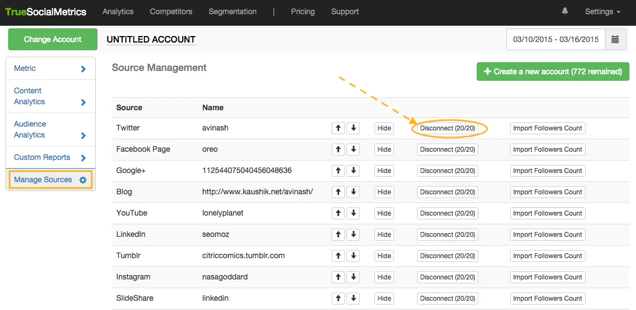Import Followers Count for Blog source
Viewport: 636px width, 310px height.
[x=547, y=192]
